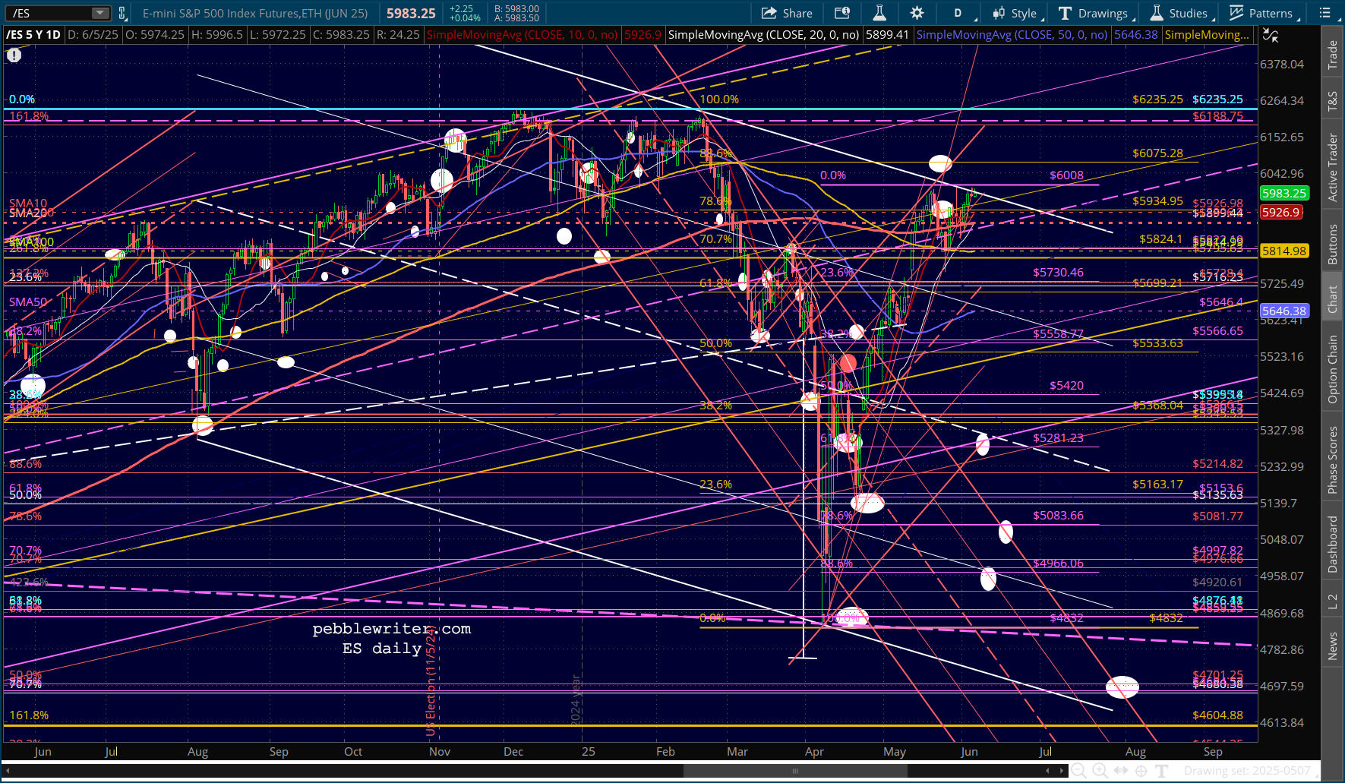This screenshot has width=1345, height=783.
Task: Click the pan arrows icon in bottom bar
Action: click(x=1120, y=771)
